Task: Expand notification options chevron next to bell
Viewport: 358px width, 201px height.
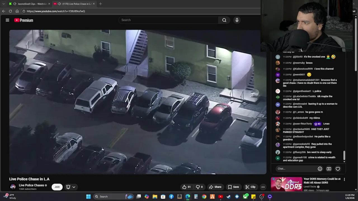Action: 74,187
